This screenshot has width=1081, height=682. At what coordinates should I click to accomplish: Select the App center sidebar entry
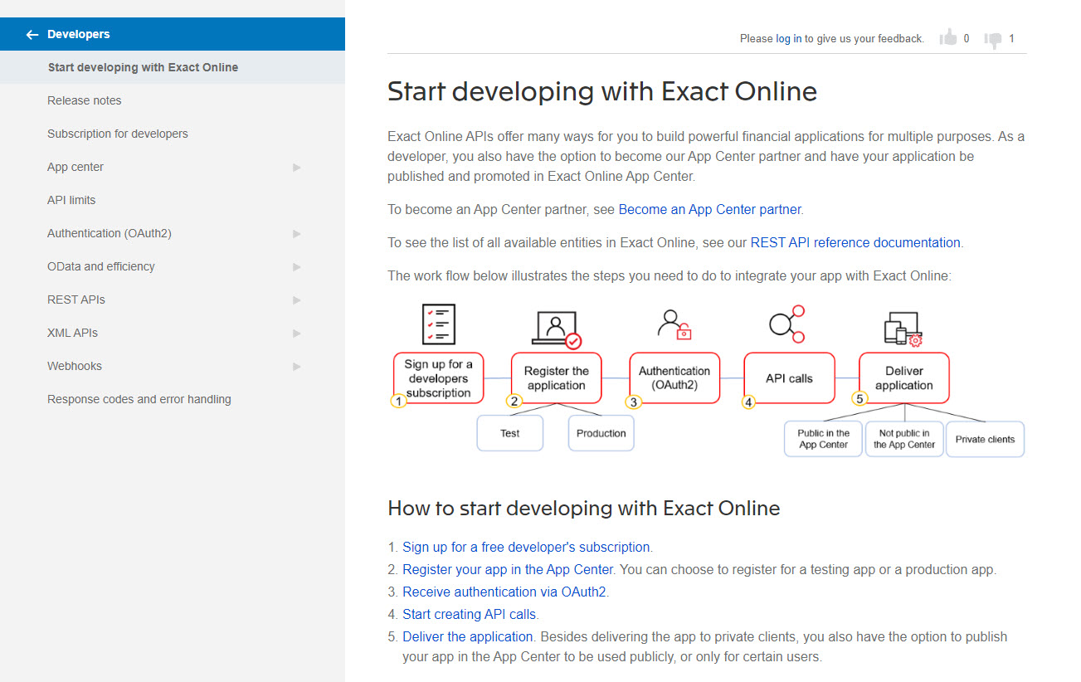pyautogui.click(x=75, y=167)
